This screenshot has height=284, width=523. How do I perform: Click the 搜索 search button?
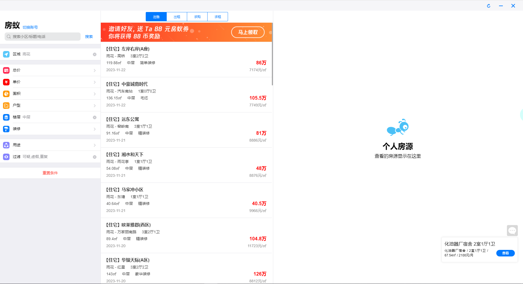click(89, 37)
